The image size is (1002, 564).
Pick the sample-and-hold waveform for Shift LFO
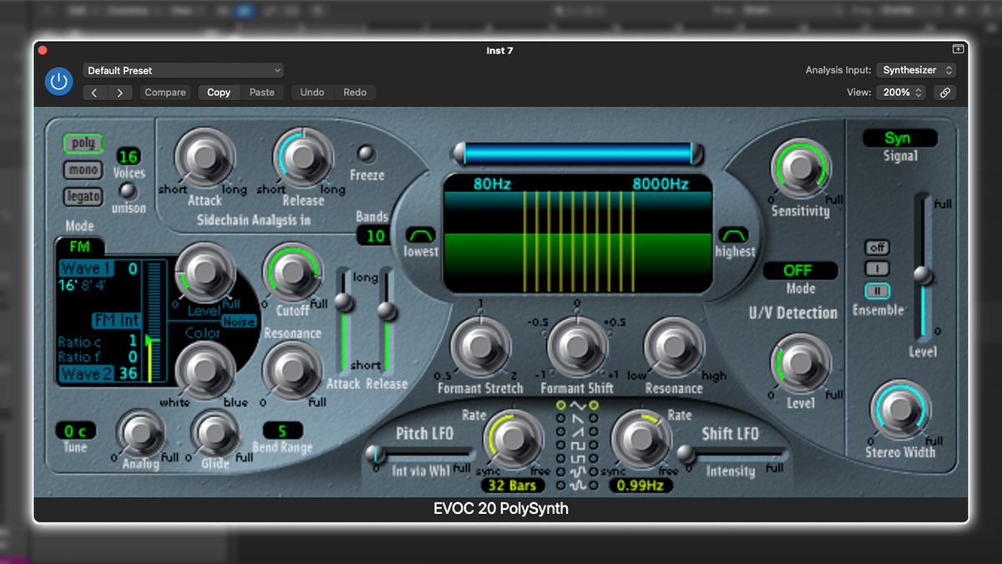coord(594,472)
